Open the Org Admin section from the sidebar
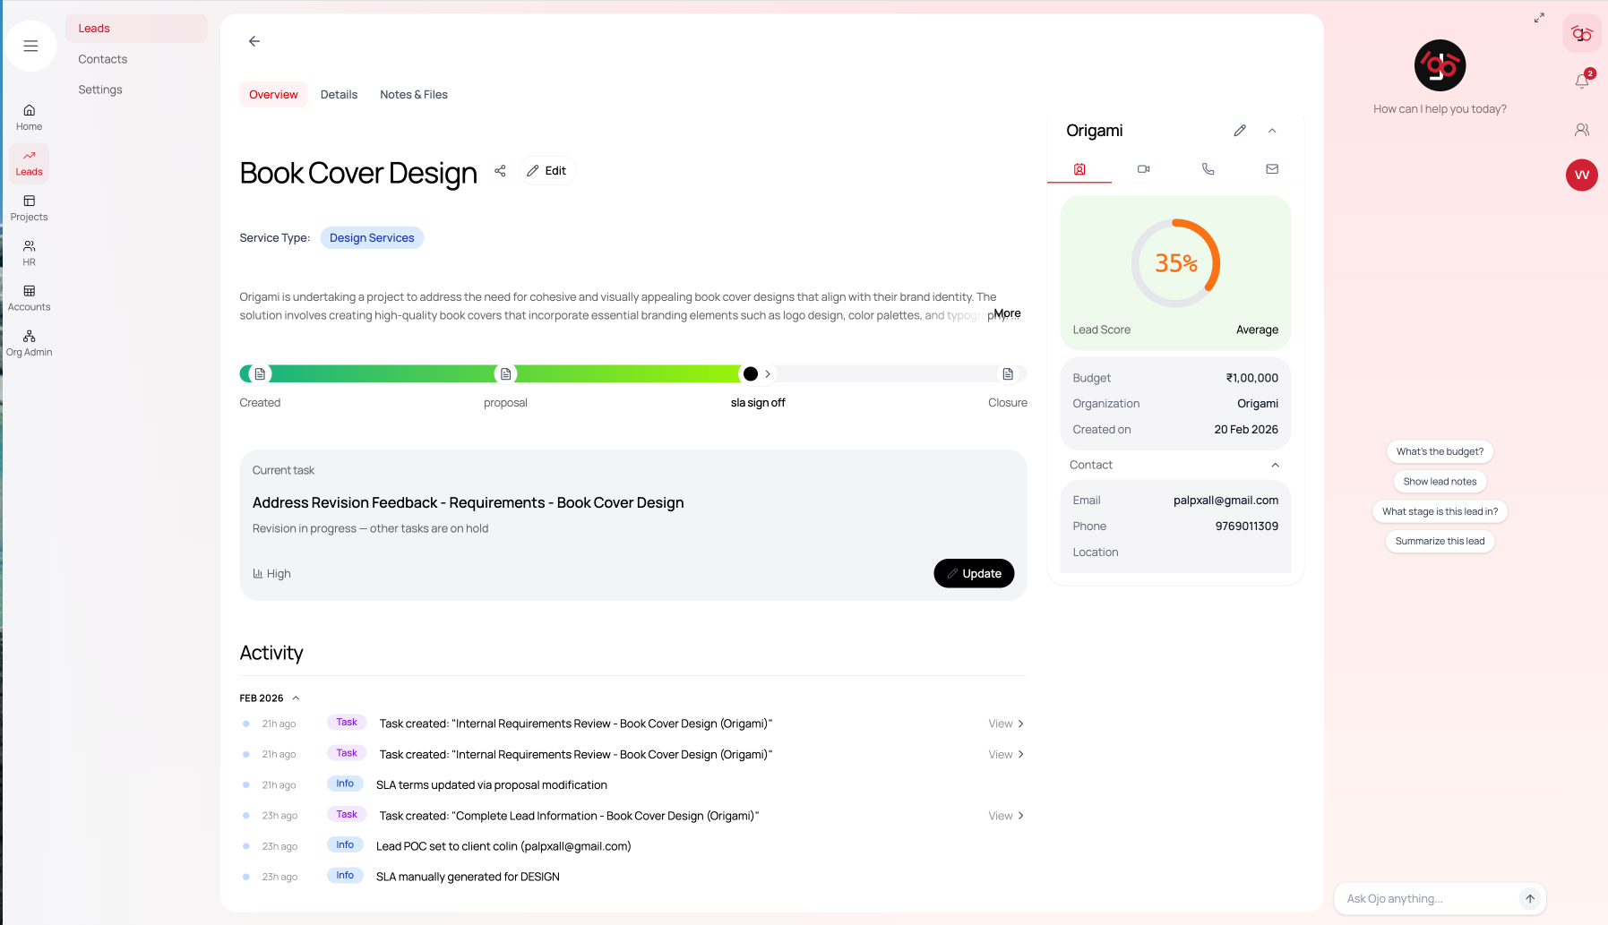The height and width of the screenshot is (925, 1608). point(29,339)
